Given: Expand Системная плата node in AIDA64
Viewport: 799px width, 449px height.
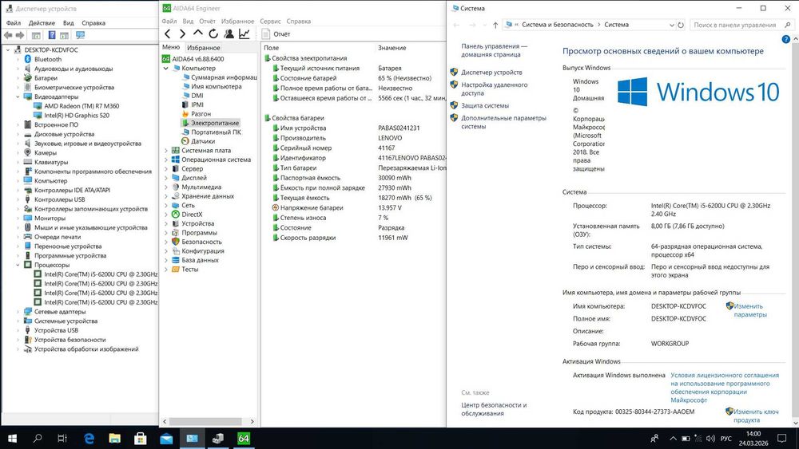Looking at the screenshot, I should click(165, 151).
